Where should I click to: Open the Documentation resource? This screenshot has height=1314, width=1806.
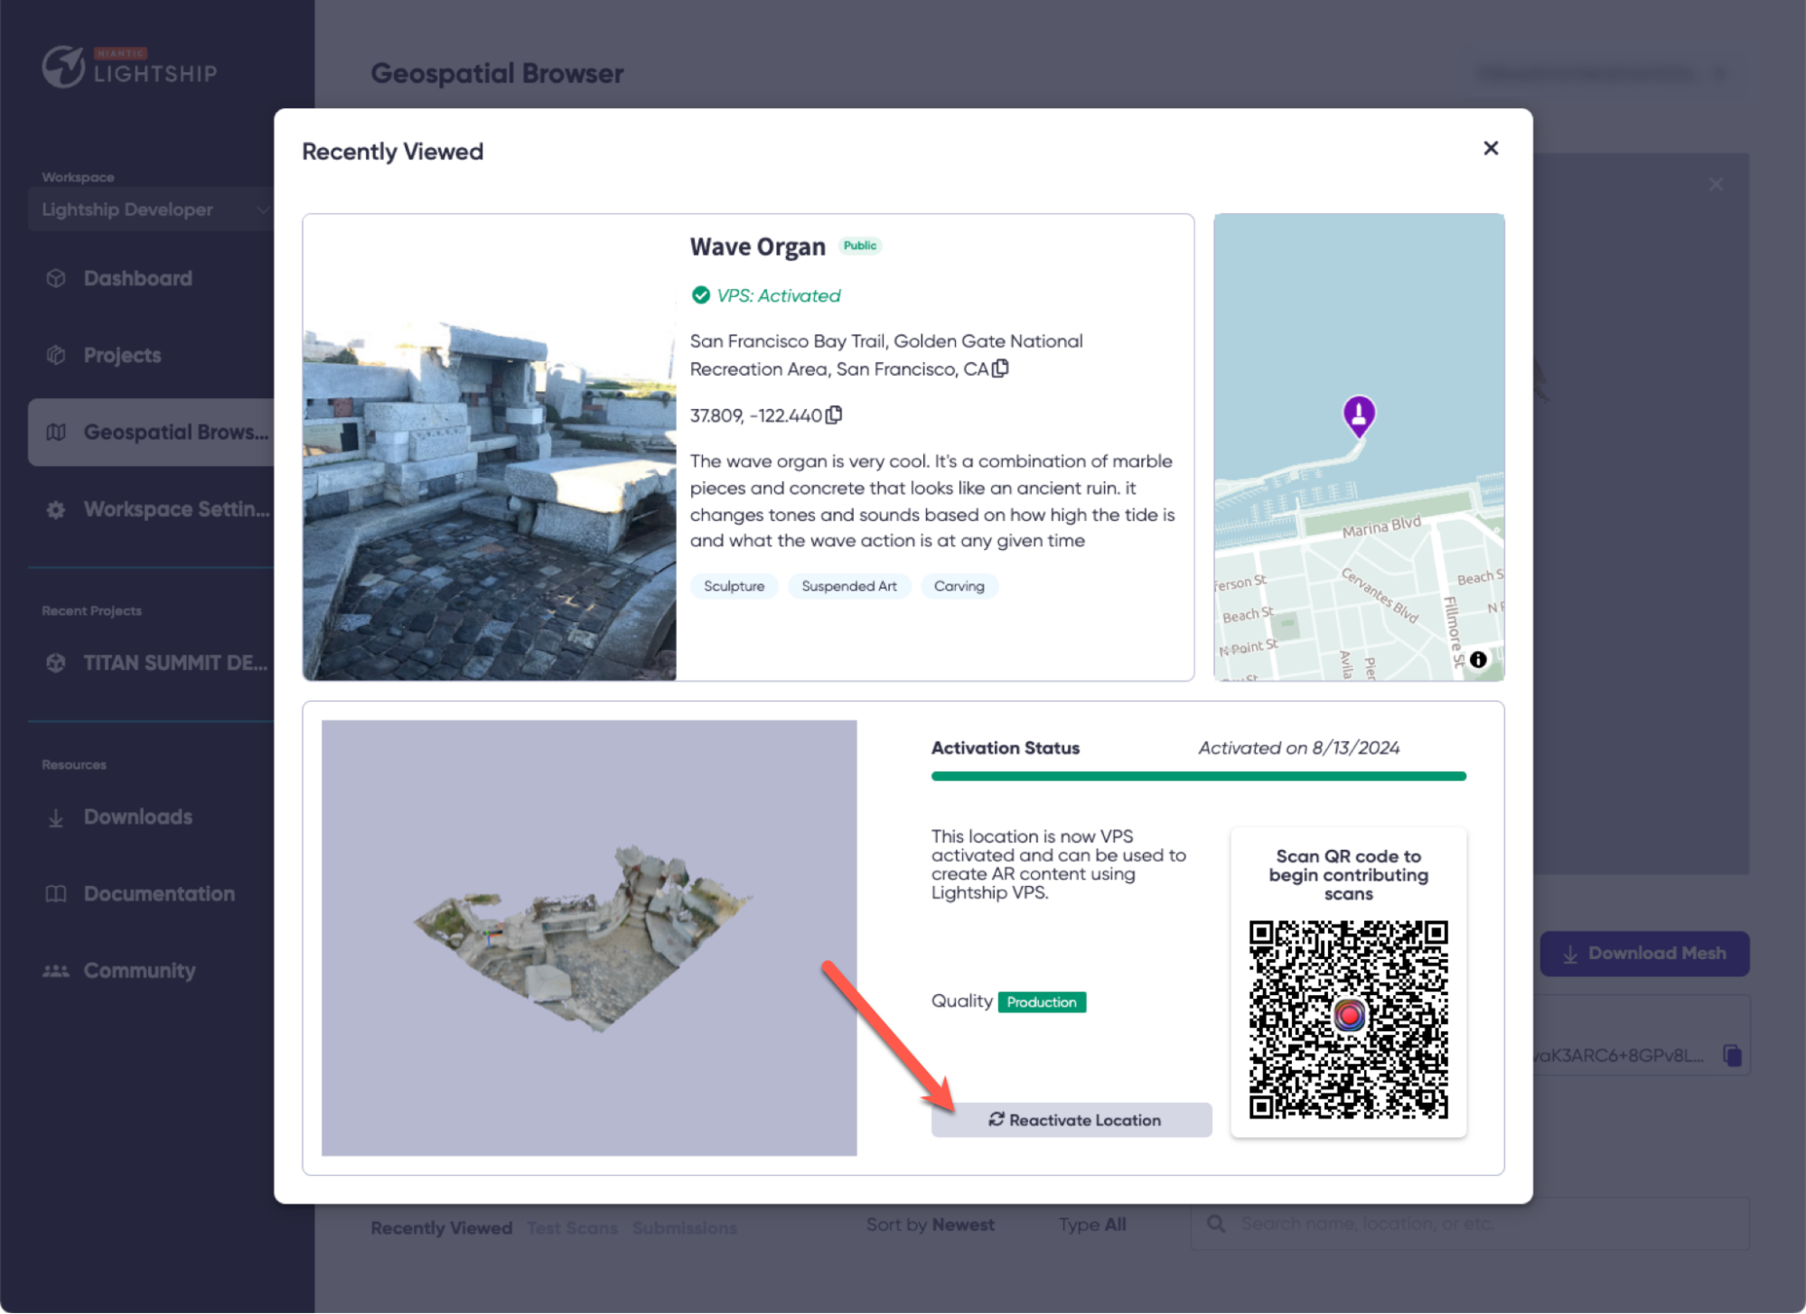158,893
